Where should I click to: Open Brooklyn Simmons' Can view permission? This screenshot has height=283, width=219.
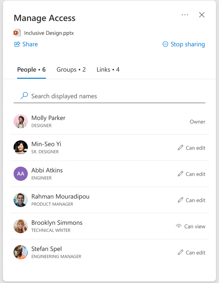coord(191,226)
